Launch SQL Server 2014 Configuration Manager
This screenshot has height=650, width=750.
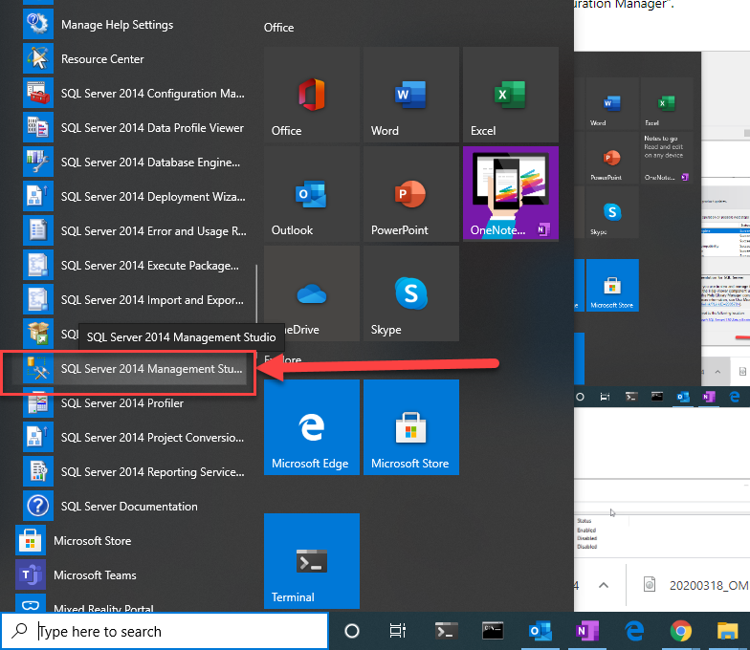coord(134,94)
